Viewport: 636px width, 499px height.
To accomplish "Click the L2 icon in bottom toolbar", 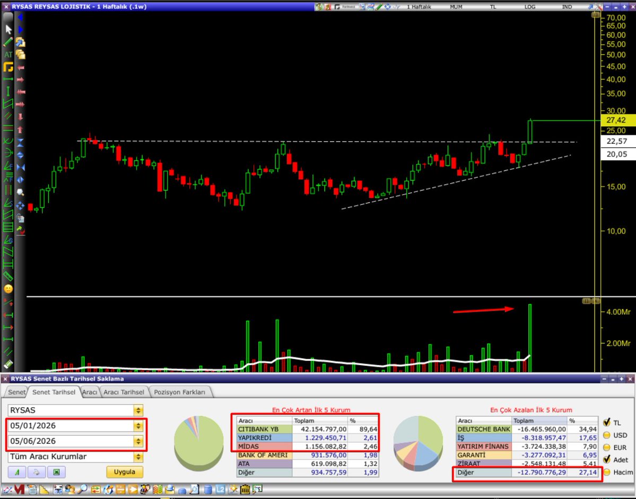I will (x=220, y=489).
